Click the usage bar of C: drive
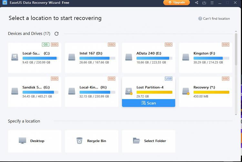This screenshot has width=242, height=162. [40, 58]
